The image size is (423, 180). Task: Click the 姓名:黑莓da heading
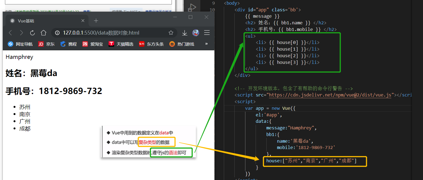31,73
